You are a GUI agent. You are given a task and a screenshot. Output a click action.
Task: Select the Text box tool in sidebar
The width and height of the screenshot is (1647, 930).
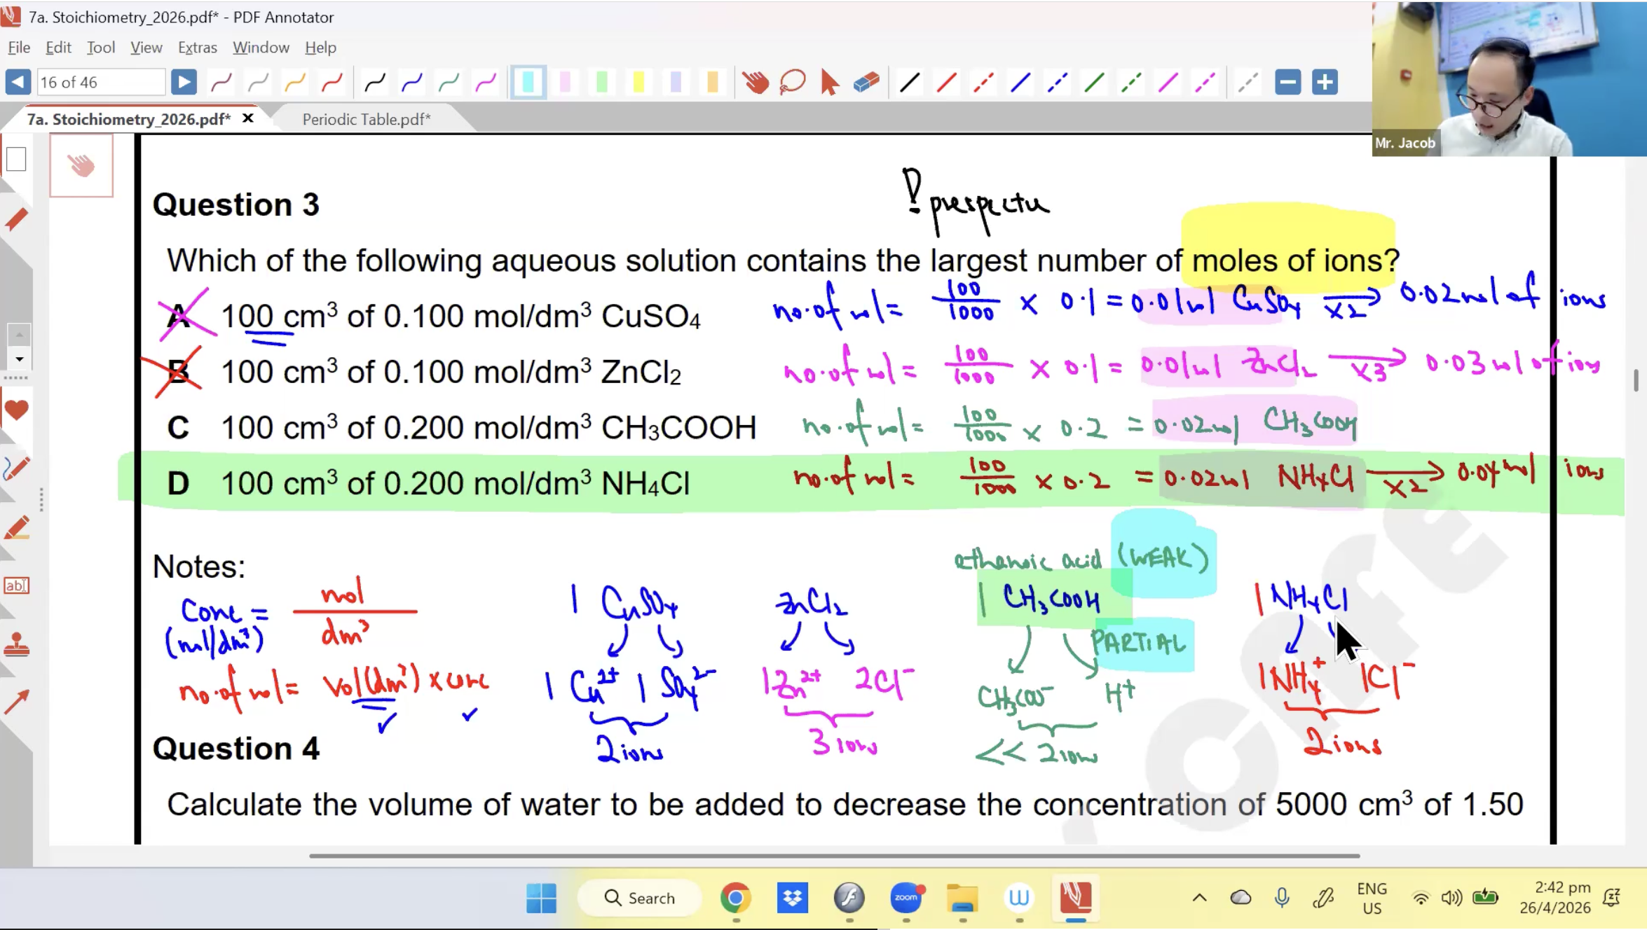click(x=16, y=585)
